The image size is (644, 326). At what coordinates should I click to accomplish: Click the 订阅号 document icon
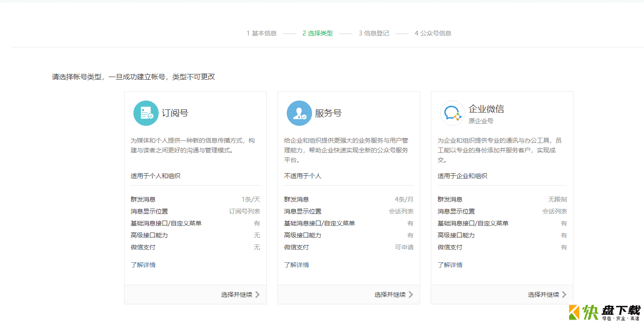[x=146, y=113]
